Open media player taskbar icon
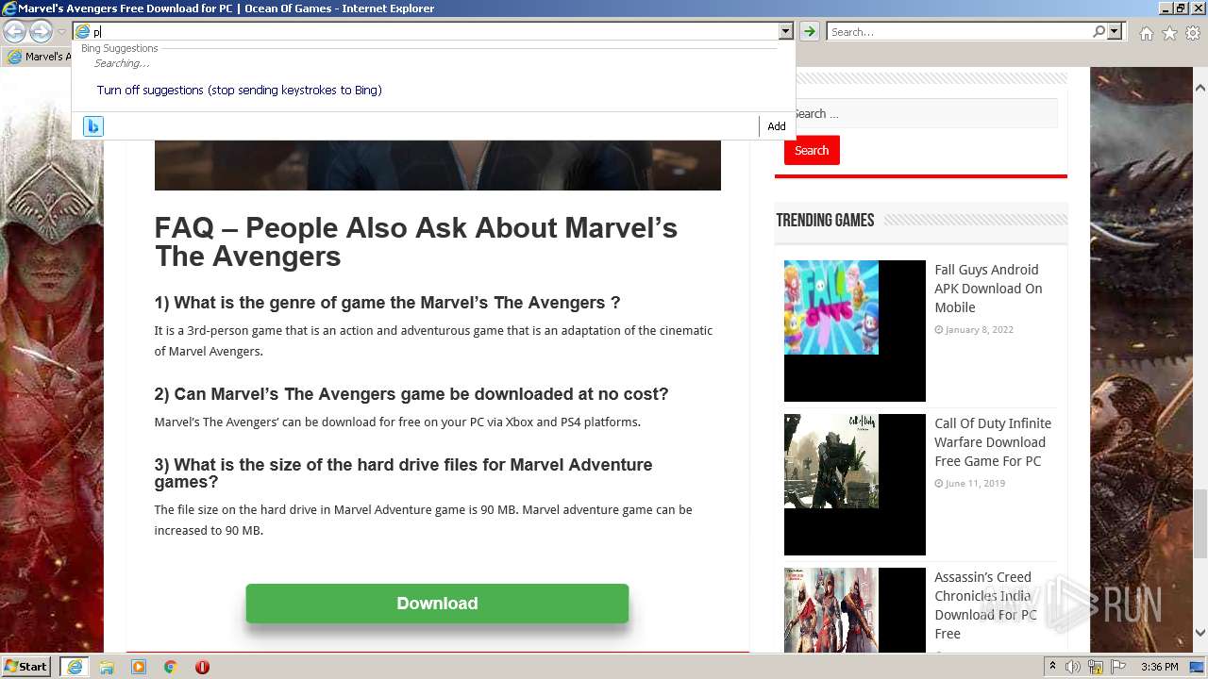The image size is (1208, 679). 139,667
